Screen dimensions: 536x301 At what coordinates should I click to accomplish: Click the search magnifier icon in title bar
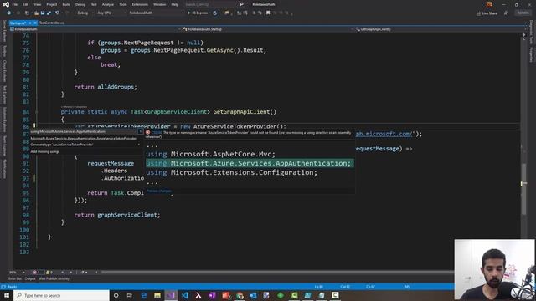(x=241, y=4)
